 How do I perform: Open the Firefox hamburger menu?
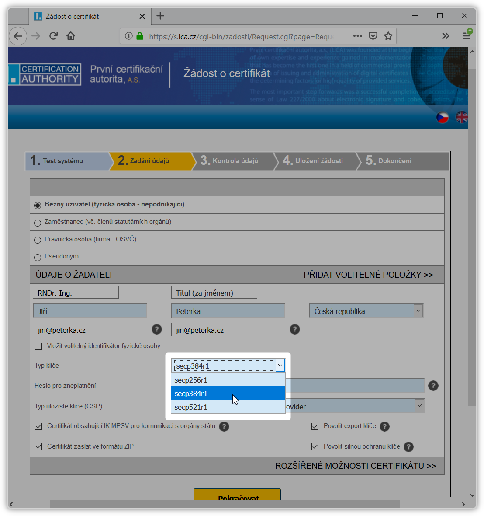coord(467,35)
